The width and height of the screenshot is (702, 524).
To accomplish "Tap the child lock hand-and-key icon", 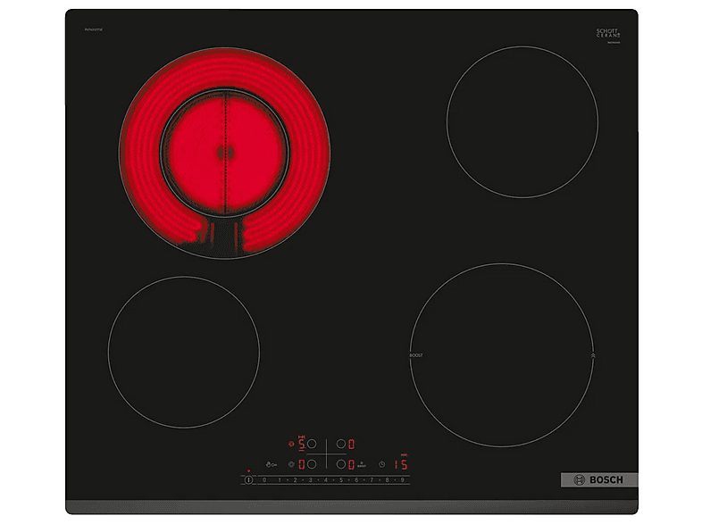I will pos(272,465).
